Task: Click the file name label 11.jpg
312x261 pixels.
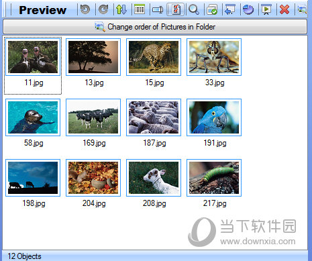Action: 34,83
